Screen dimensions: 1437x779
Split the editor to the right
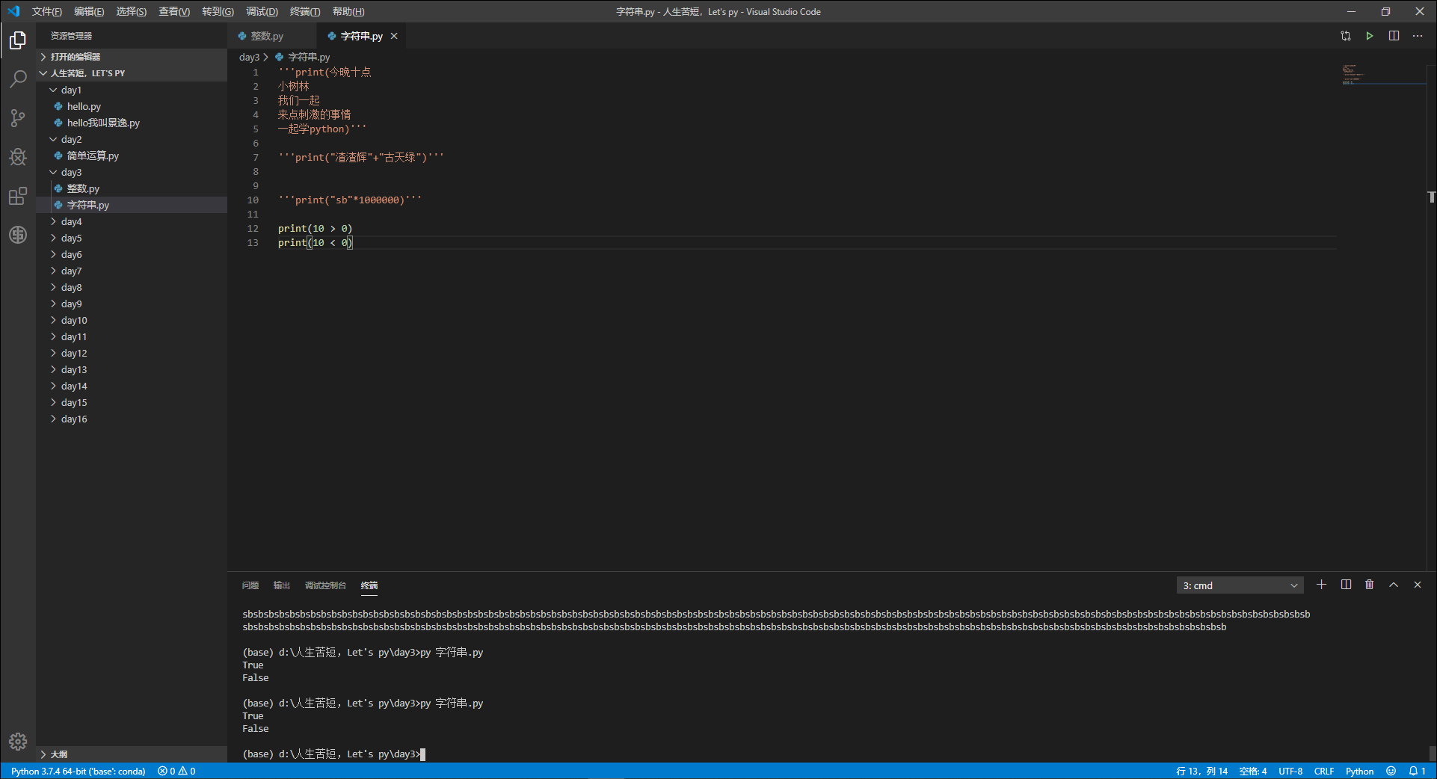coord(1394,36)
